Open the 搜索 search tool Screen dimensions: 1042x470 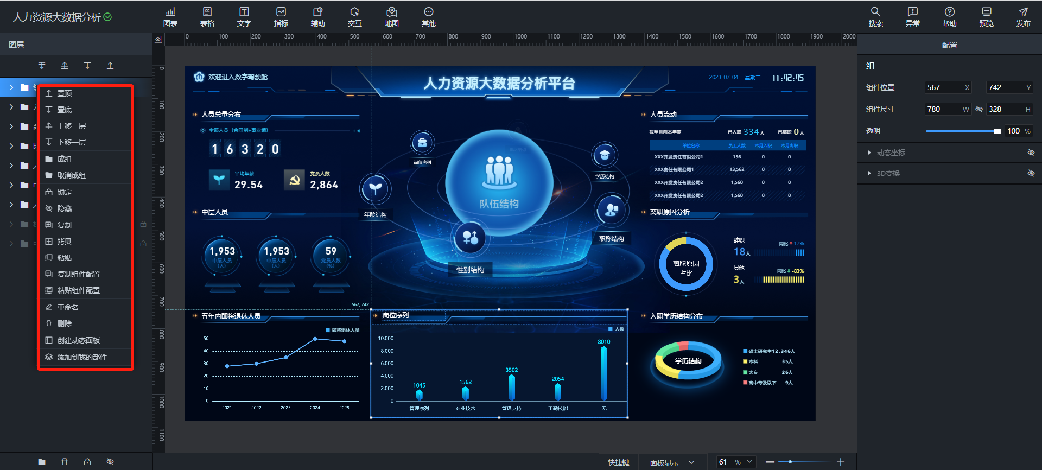point(875,17)
